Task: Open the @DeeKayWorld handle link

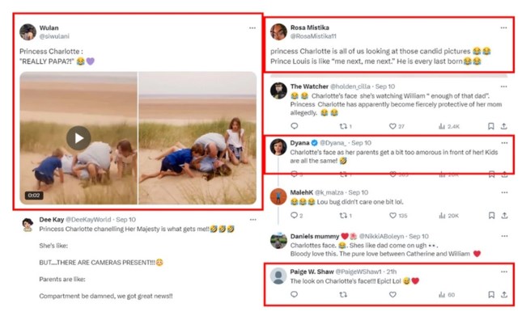Action: pos(88,220)
